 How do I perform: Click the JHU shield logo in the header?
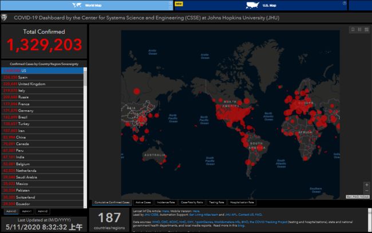pyautogui.click(x=4, y=18)
